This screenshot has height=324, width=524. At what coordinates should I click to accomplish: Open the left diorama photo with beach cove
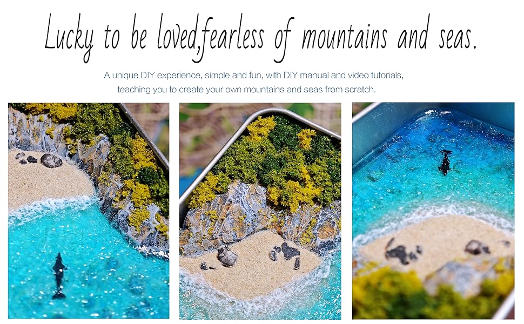click(x=89, y=211)
